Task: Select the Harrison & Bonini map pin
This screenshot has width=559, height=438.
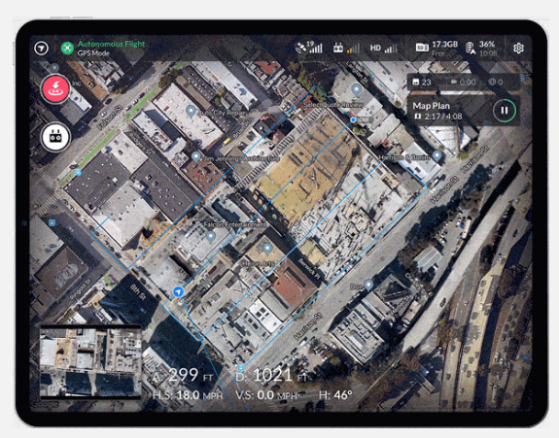Action: point(437,155)
